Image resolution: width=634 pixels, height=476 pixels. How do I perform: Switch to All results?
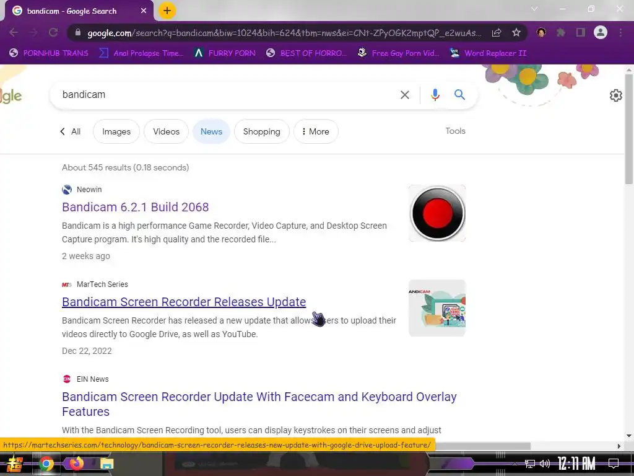tap(71, 131)
